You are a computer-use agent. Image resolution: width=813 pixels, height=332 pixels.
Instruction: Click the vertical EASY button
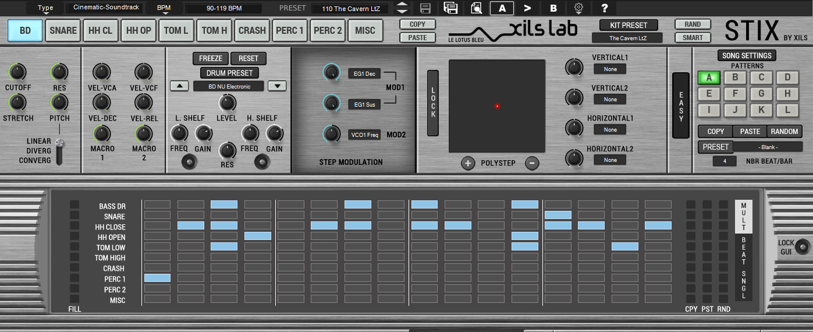point(681,105)
